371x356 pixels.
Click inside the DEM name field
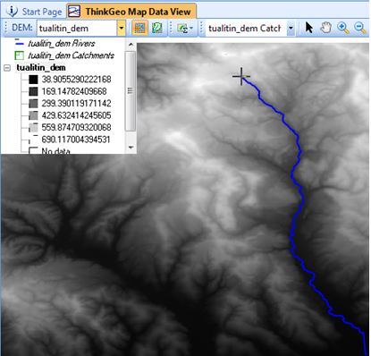77,29
